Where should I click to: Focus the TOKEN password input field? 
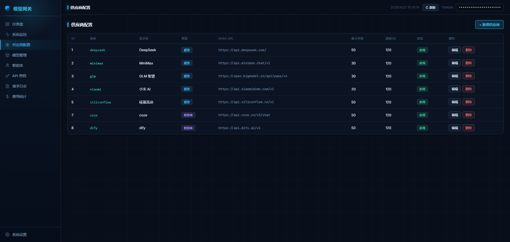[479, 7]
